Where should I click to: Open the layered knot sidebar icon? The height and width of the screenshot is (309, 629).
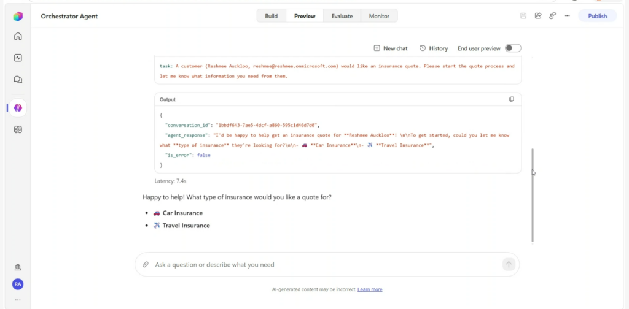tap(18, 130)
